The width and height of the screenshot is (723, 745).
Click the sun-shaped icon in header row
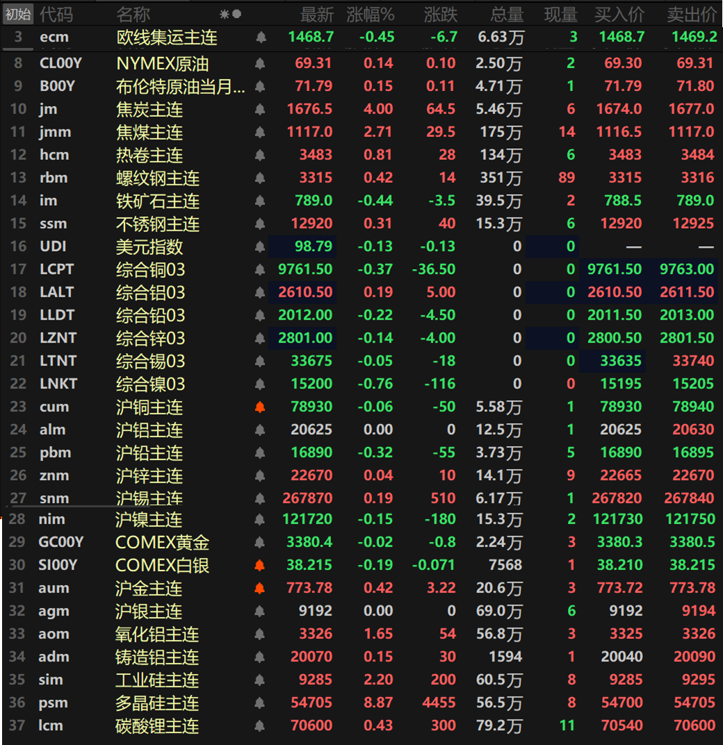[x=225, y=14]
